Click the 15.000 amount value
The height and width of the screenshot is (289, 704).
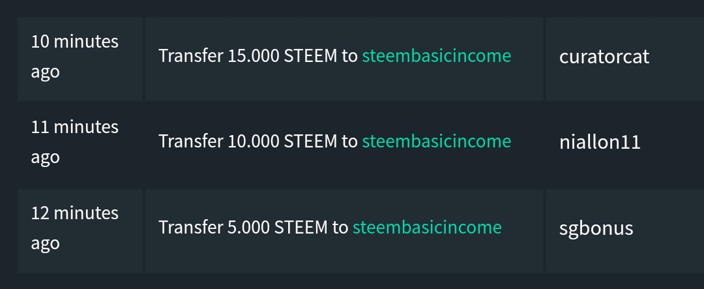[x=253, y=56]
